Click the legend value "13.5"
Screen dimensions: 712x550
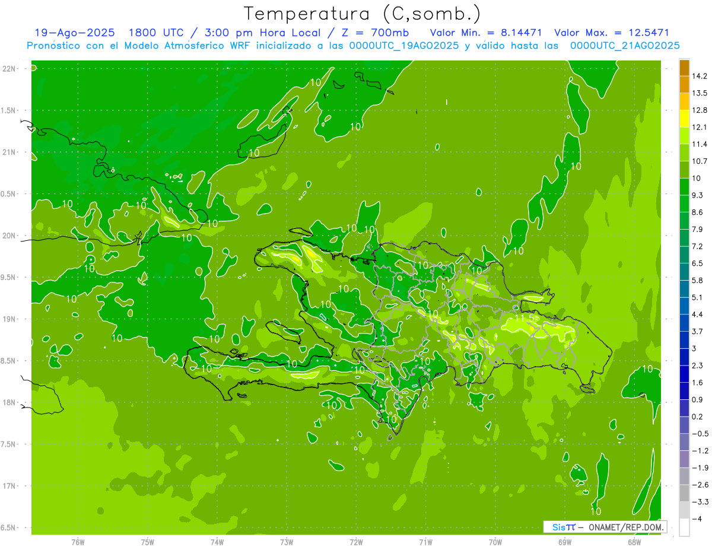click(700, 93)
